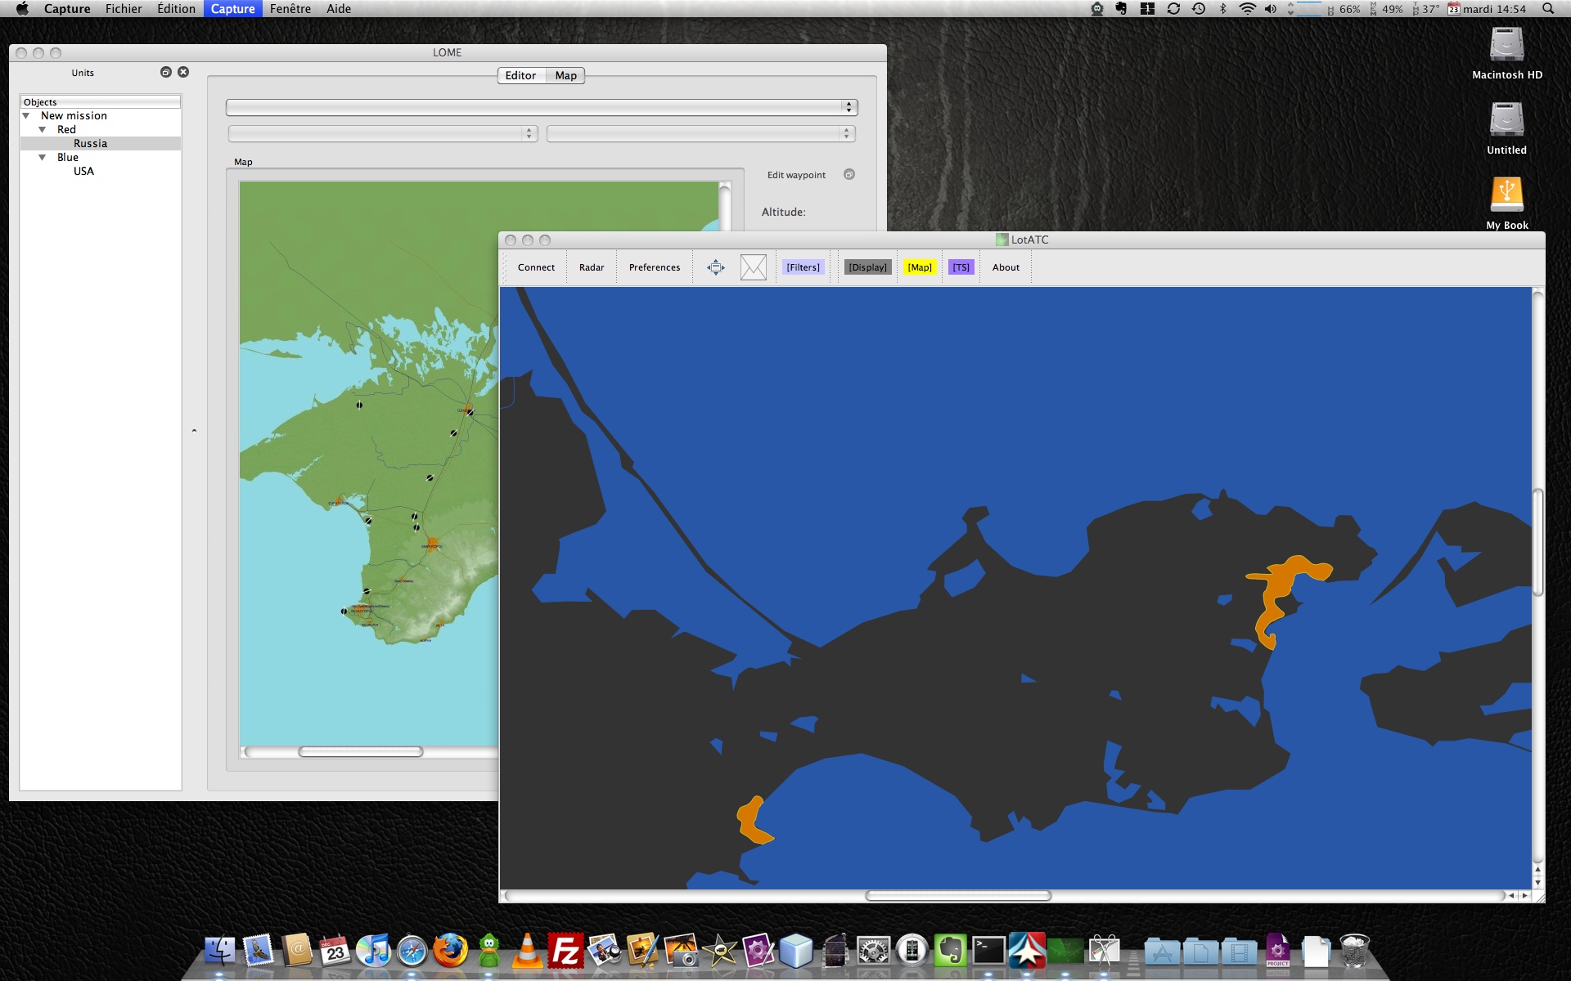Toggle the [Filters] option
The height and width of the screenshot is (981, 1571).
pyautogui.click(x=803, y=267)
